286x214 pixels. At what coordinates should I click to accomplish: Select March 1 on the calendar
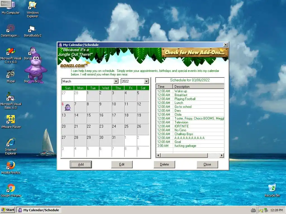click(x=93, y=96)
